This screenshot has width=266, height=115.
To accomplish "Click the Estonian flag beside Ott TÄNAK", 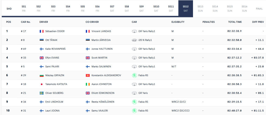I will point(41,40).
